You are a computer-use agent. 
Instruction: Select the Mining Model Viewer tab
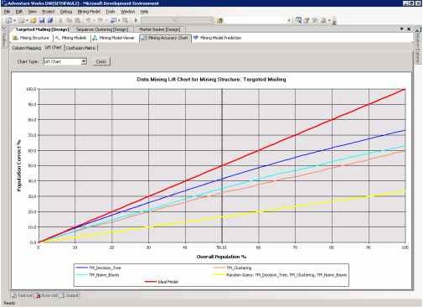tap(114, 38)
